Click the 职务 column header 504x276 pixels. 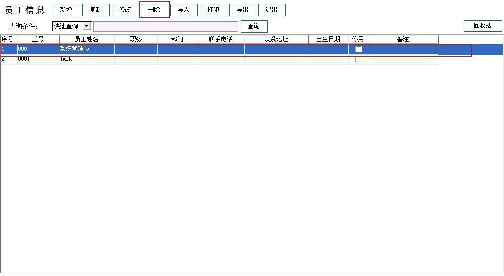[x=136, y=39]
